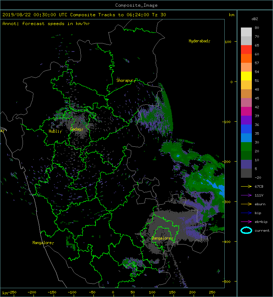Click the yellow 67CB arrow legend icon

coord(246,186)
